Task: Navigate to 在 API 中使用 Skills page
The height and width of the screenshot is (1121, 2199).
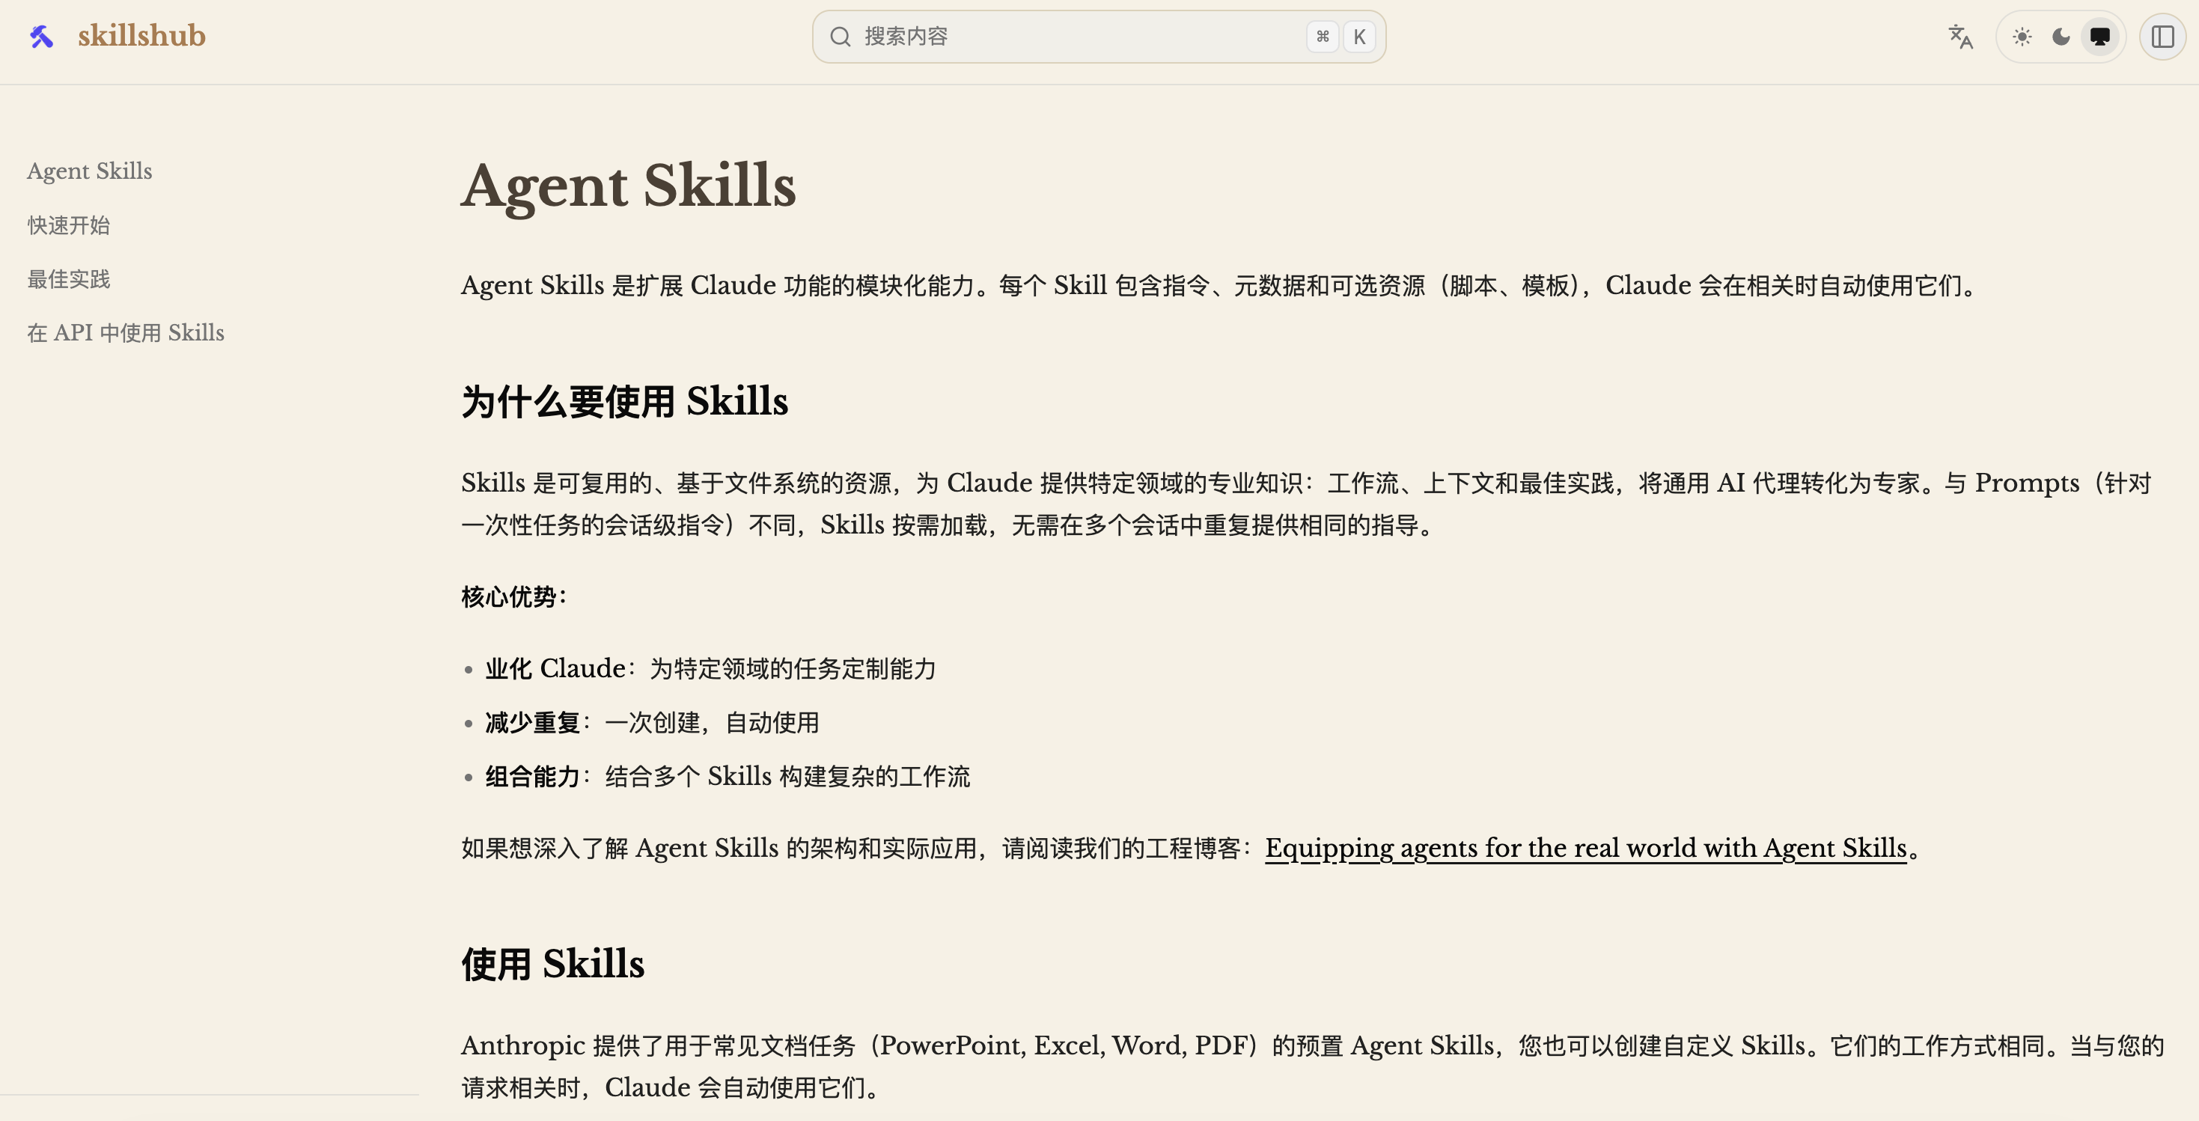Action: 125,332
